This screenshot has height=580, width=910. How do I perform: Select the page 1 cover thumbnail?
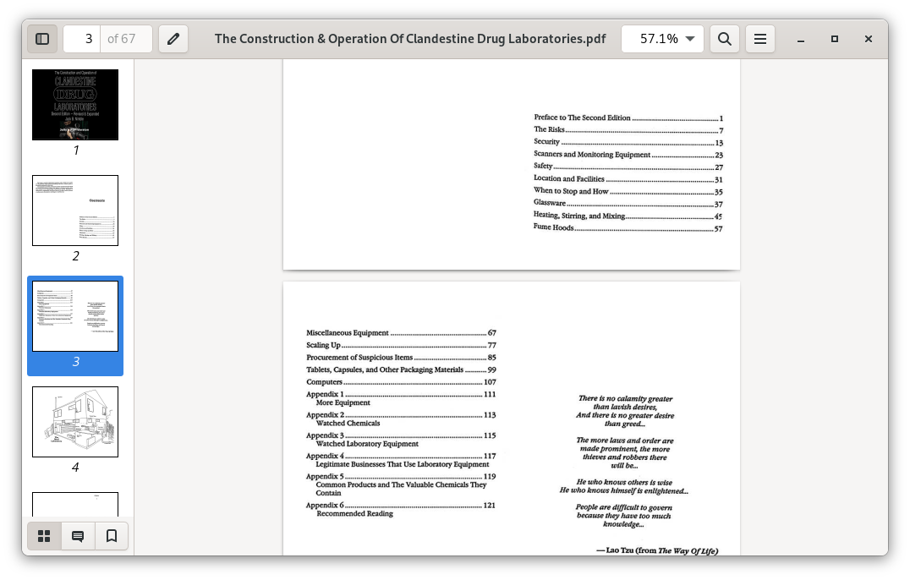pyautogui.click(x=75, y=105)
